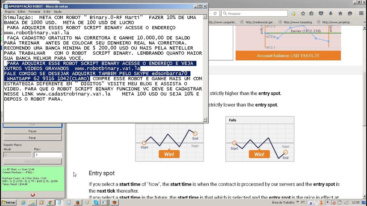Open Firefox downloads arrow icon

coord(331,13)
